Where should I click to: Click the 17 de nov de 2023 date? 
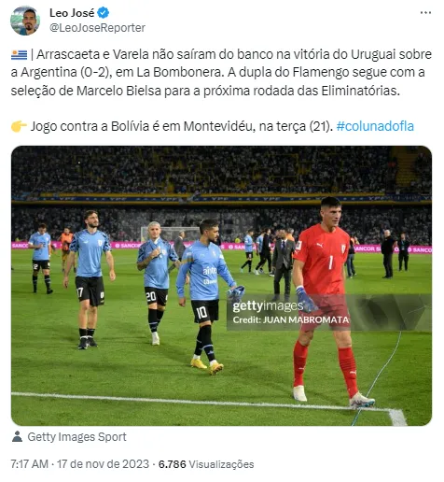click(x=103, y=464)
